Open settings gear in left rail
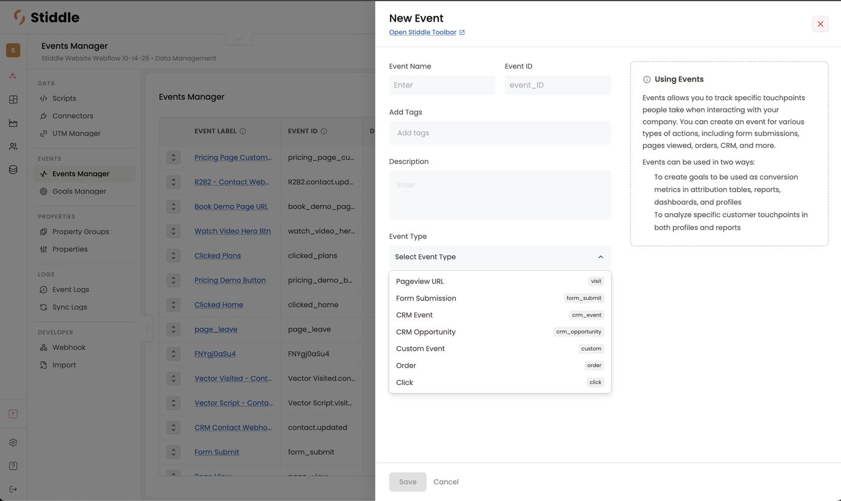 click(13, 443)
